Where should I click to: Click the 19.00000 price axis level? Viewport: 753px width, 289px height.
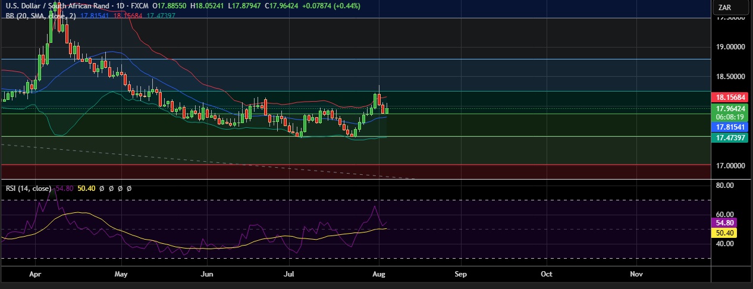[x=731, y=46]
